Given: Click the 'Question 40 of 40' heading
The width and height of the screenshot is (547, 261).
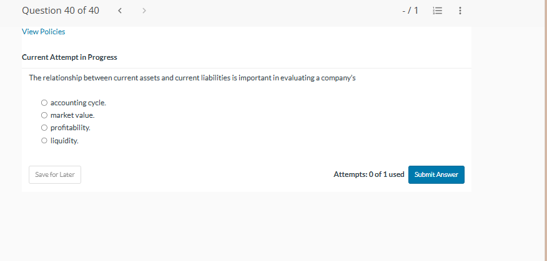Looking at the screenshot, I should click(x=60, y=11).
